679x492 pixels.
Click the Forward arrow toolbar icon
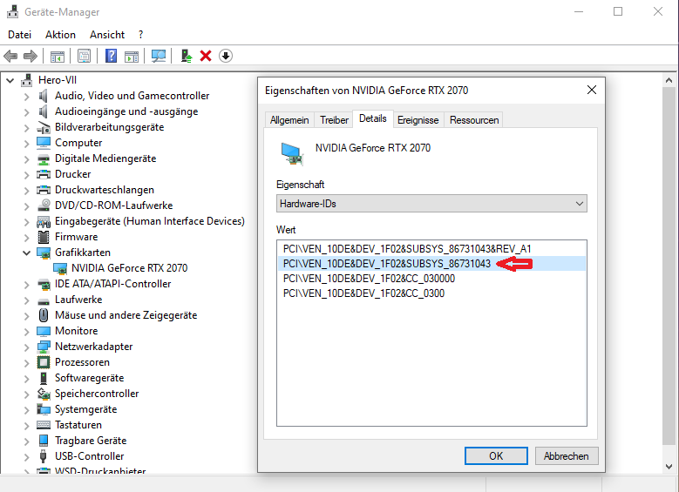click(31, 56)
